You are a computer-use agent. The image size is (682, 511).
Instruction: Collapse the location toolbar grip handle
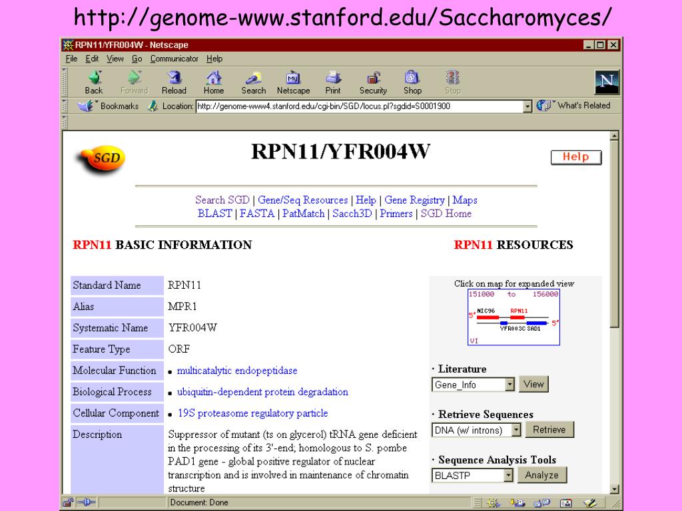coord(65,106)
